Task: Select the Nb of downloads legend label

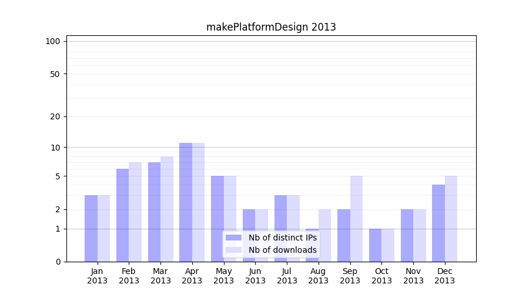Action: point(282,250)
